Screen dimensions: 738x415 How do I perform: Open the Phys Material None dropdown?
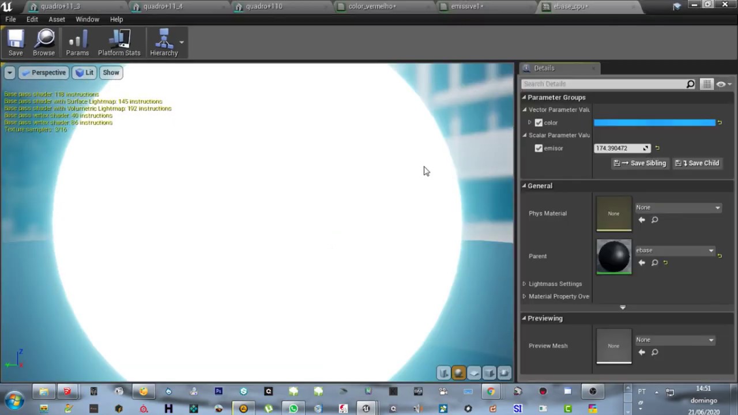(678, 207)
